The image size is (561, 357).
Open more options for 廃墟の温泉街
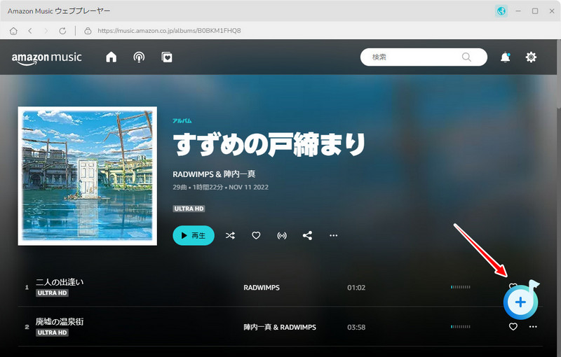click(x=533, y=327)
